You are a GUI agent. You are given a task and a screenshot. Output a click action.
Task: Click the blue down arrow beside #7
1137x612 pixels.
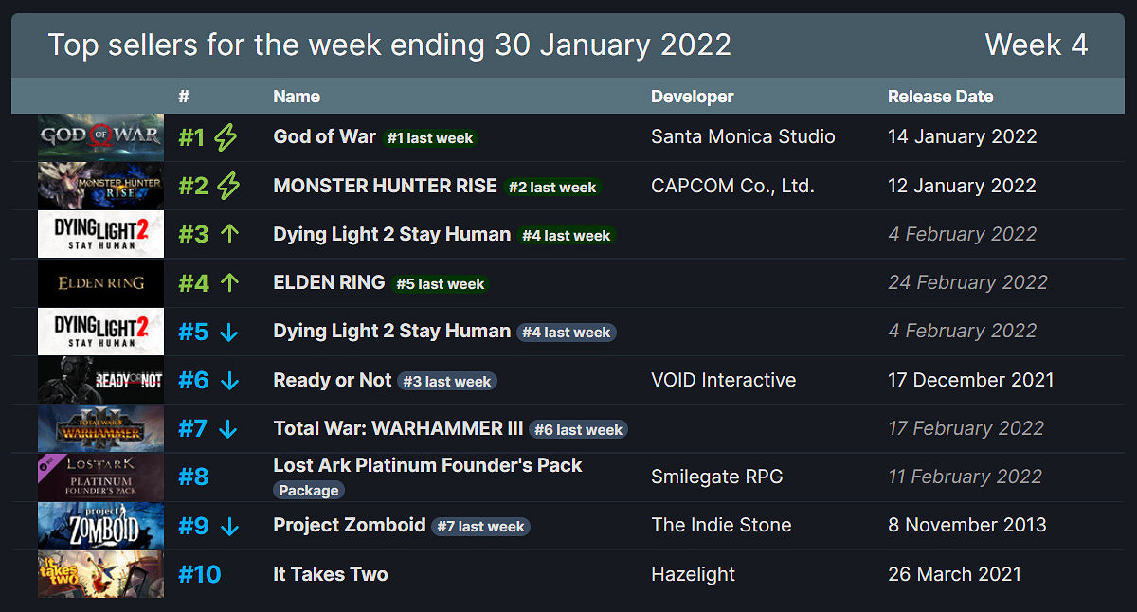point(228,429)
